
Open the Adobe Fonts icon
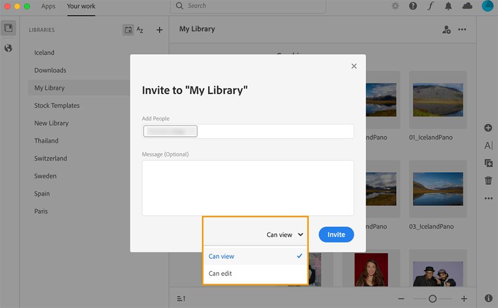[x=430, y=6]
